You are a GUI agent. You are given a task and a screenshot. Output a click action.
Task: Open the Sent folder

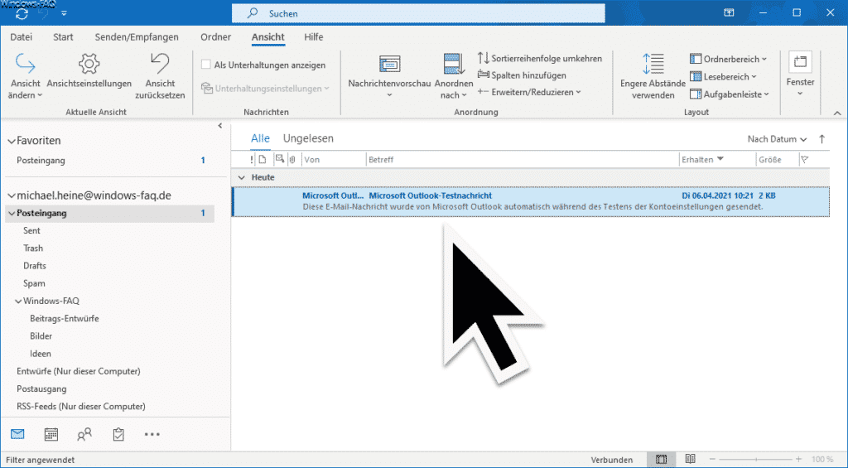point(32,230)
